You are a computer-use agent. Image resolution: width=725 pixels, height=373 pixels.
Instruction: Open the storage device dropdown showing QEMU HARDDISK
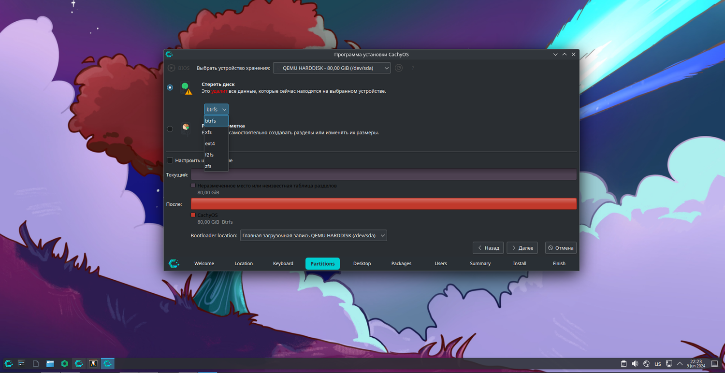(x=332, y=68)
